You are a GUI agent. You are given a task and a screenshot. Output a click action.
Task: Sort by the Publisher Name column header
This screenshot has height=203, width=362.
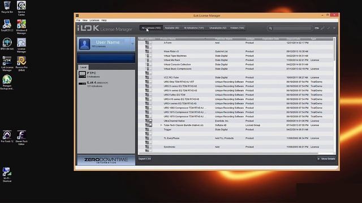[224, 39]
